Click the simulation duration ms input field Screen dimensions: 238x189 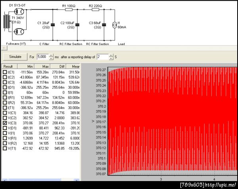[x=43, y=57]
